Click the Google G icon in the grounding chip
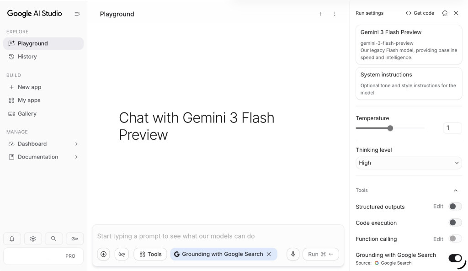This screenshot has width=468, height=271. pyautogui.click(x=177, y=254)
